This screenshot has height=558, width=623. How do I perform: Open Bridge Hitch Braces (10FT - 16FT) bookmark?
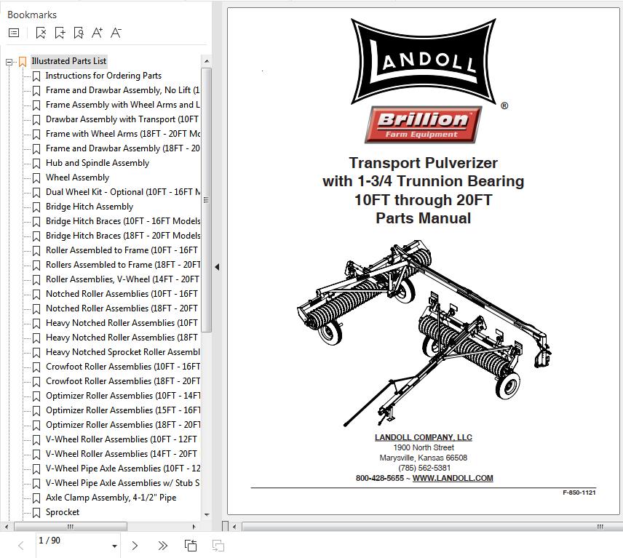[122, 221]
